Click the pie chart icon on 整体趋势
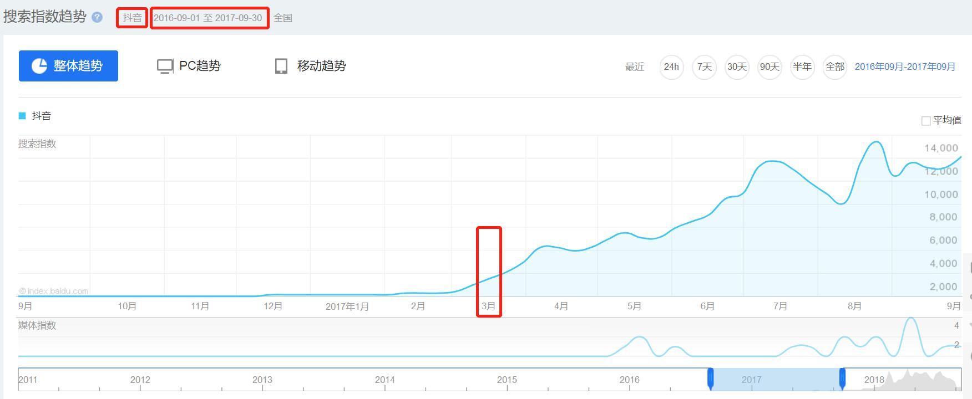The image size is (972, 399). (39, 66)
